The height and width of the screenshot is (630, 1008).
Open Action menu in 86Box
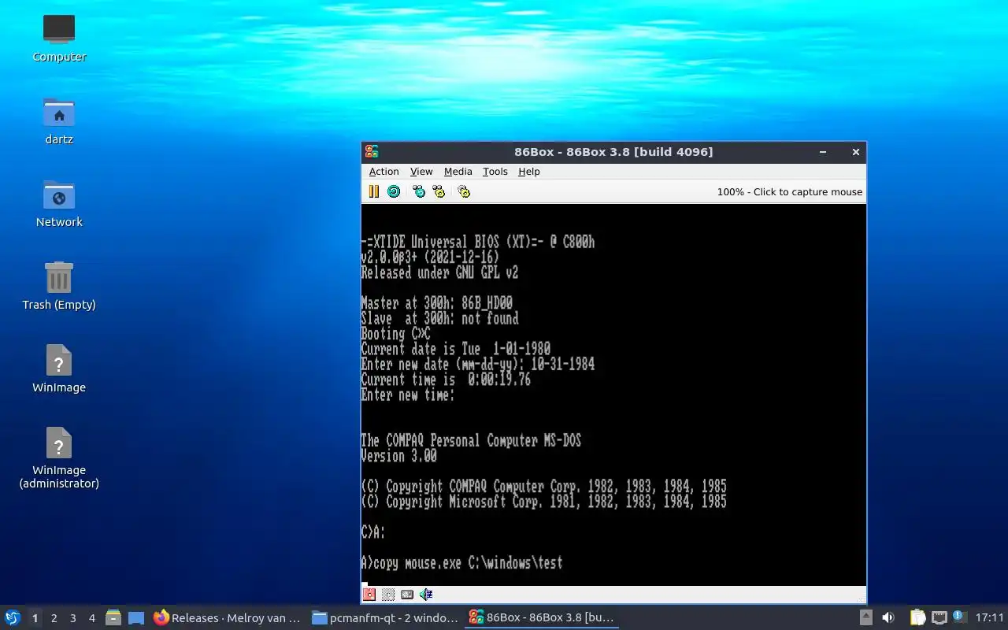384,172
